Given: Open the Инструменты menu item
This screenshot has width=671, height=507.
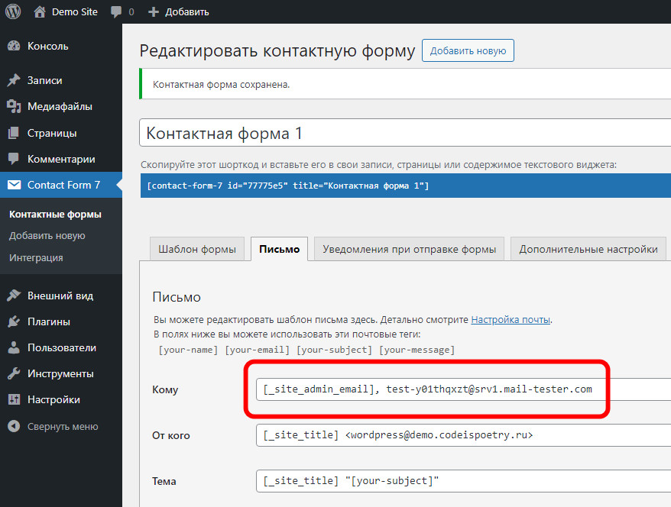Looking at the screenshot, I should 61,373.
